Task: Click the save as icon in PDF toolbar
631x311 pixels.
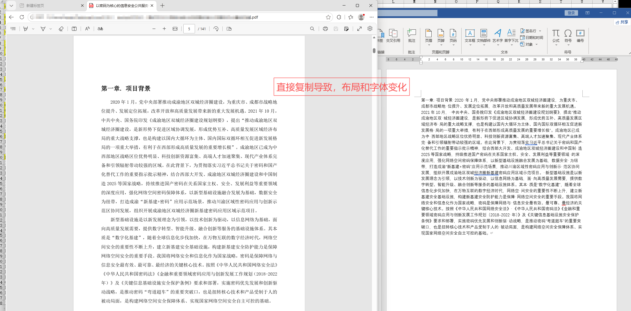Action: click(x=346, y=29)
